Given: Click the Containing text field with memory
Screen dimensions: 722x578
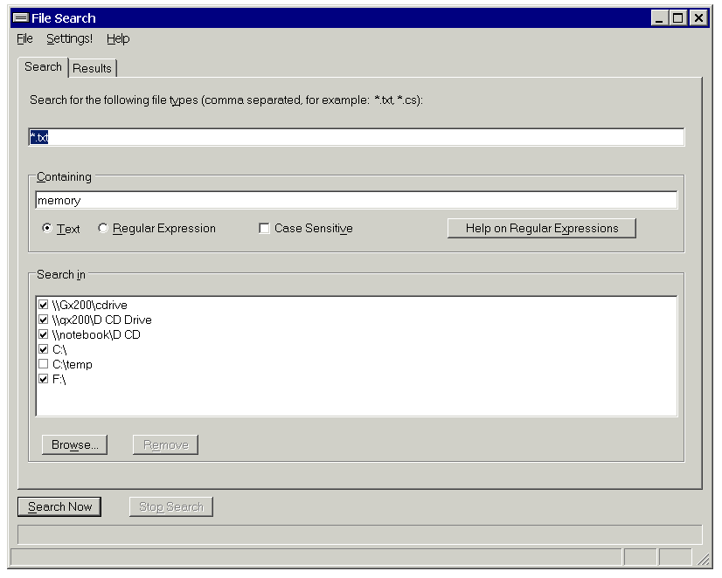Looking at the screenshot, I should (356, 201).
